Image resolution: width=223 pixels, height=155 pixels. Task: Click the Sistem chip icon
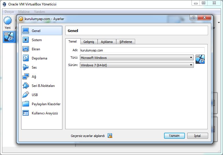point(26,40)
